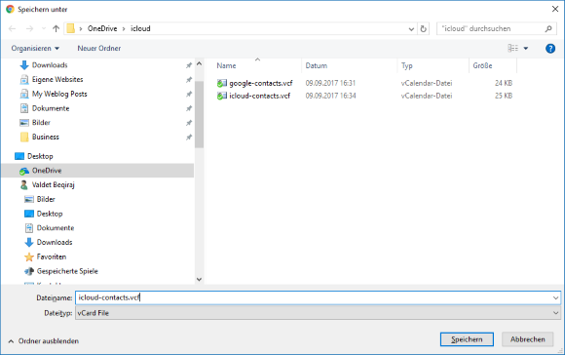565x355 pixels.
Task: Click the icloud-contacts.vcf file icon
Action: 222,96
